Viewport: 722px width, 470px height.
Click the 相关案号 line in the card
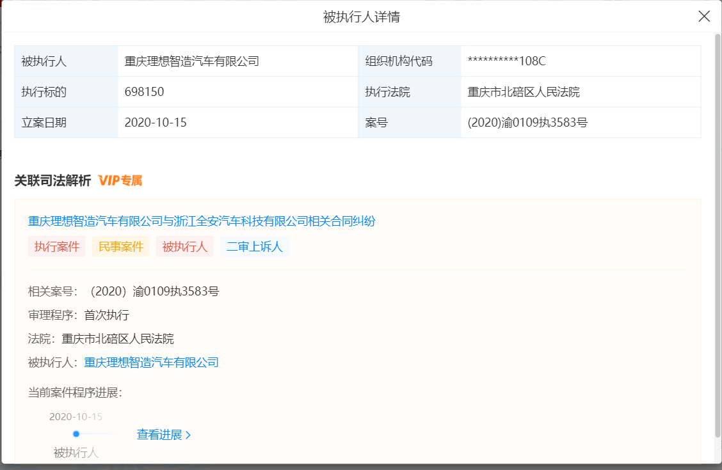[x=124, y=292]
